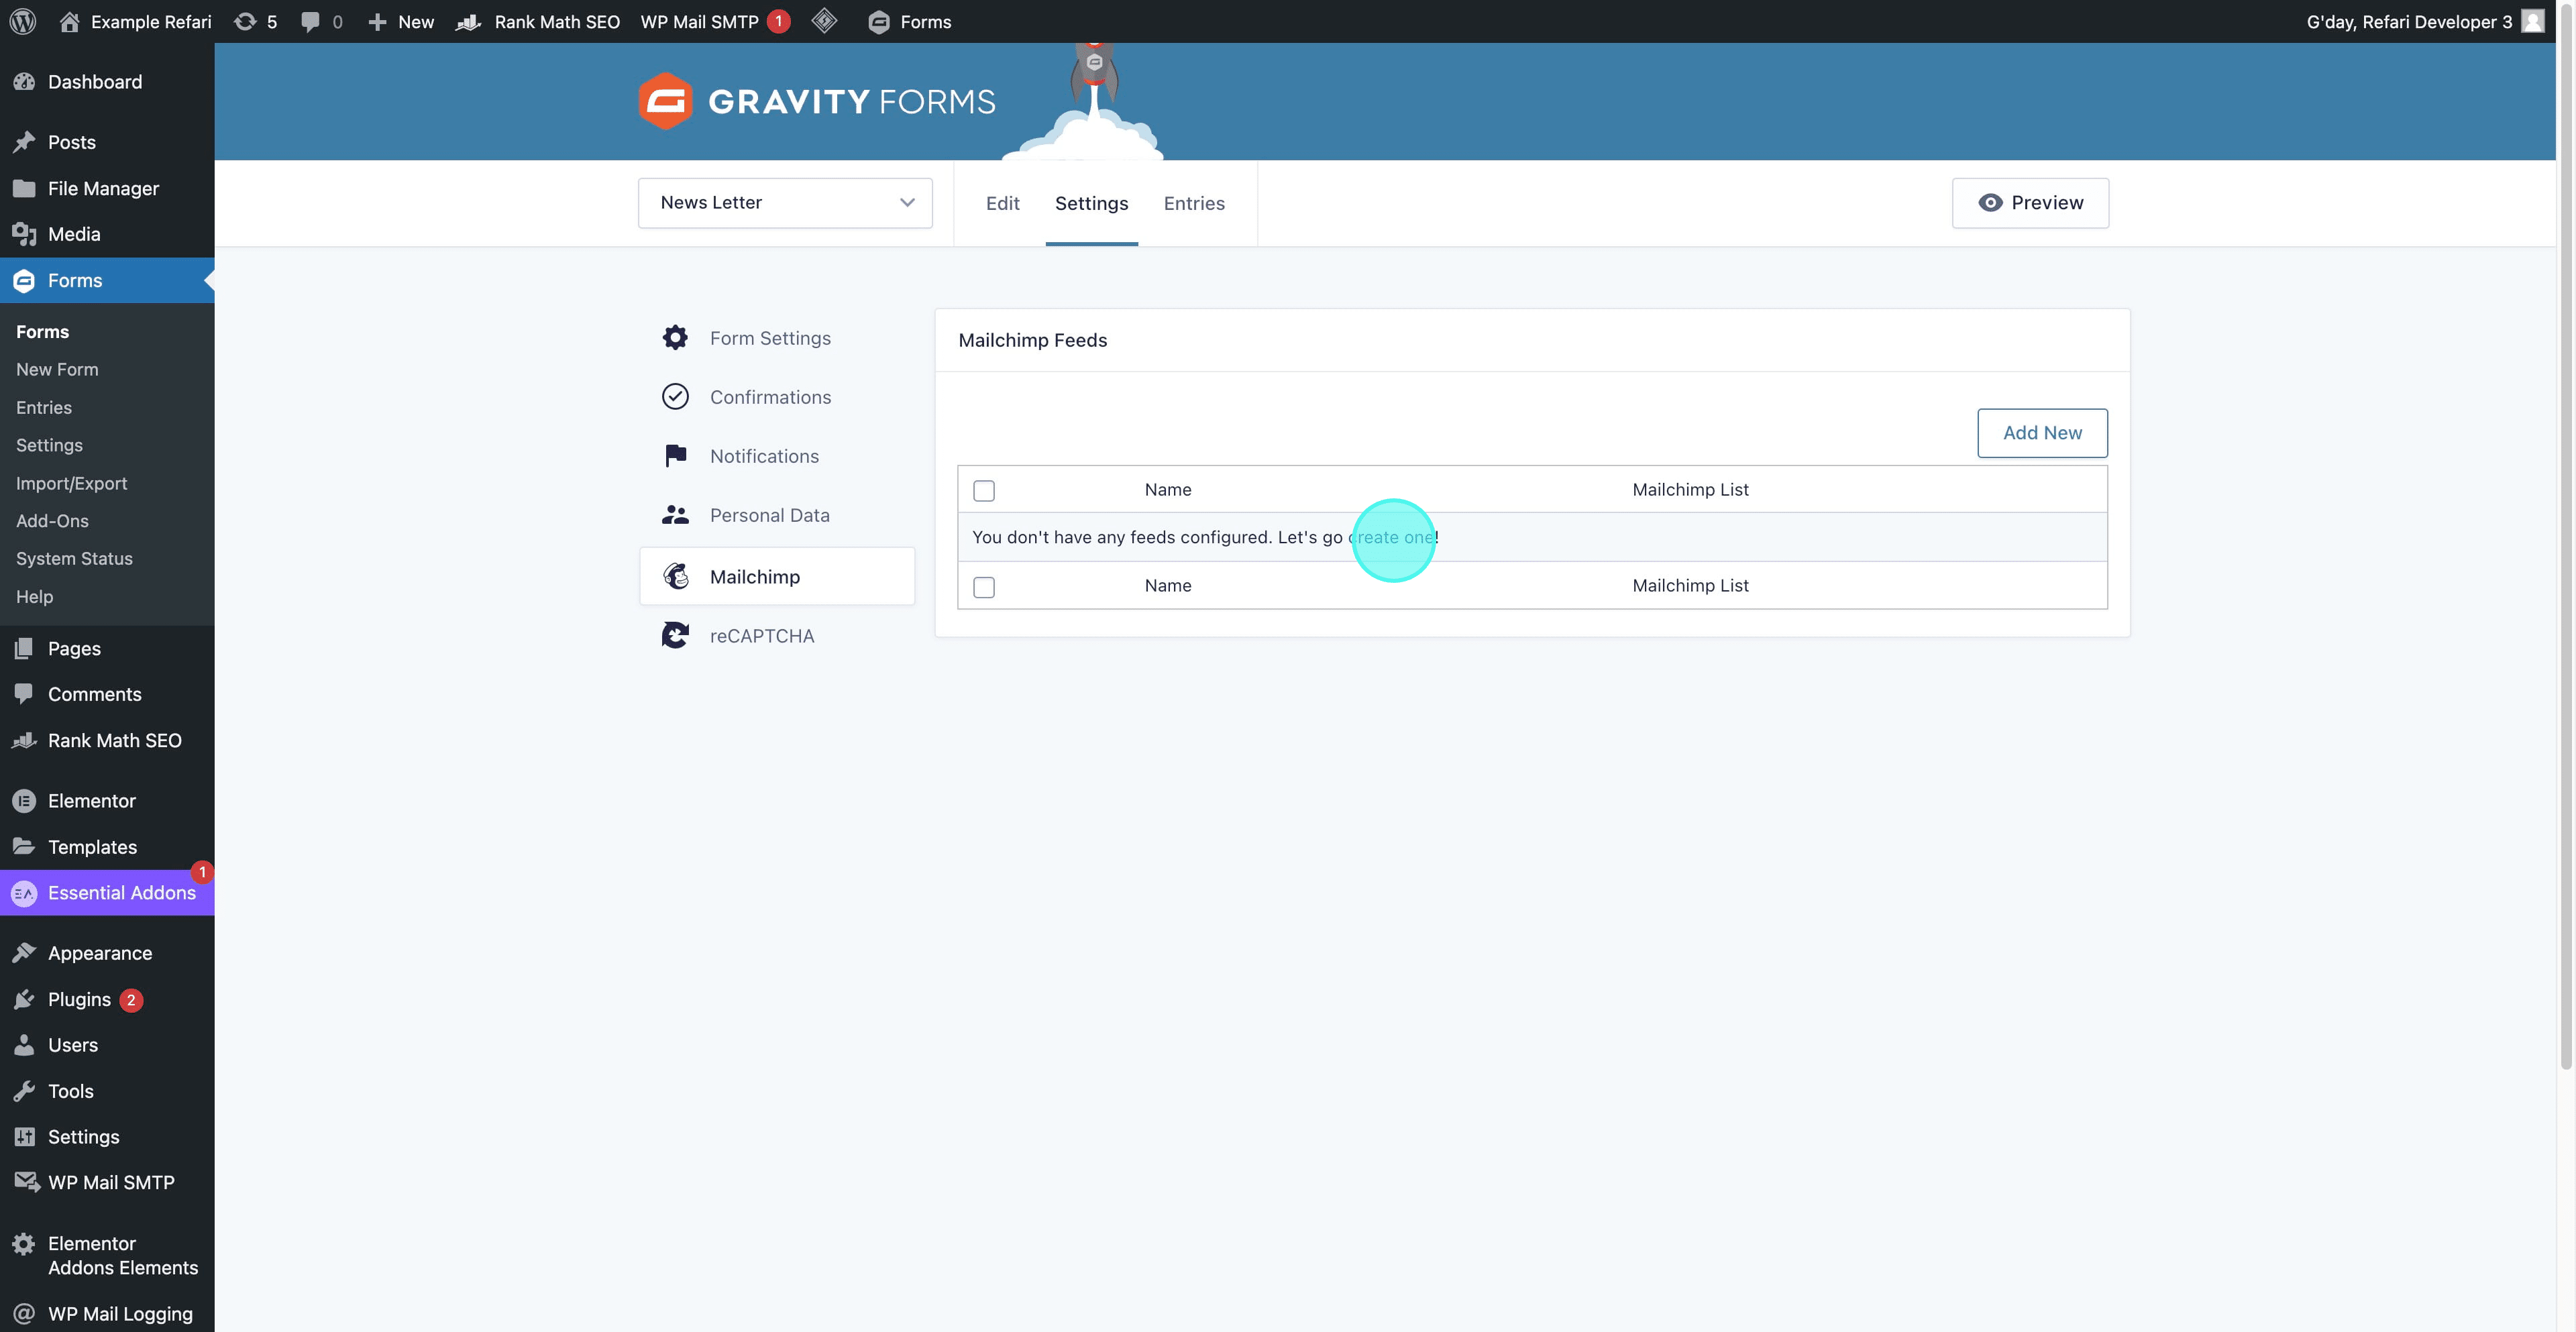Click the Notifications flag icon
Screen dimensions: 2576x1332
click(x=675, y=456)
